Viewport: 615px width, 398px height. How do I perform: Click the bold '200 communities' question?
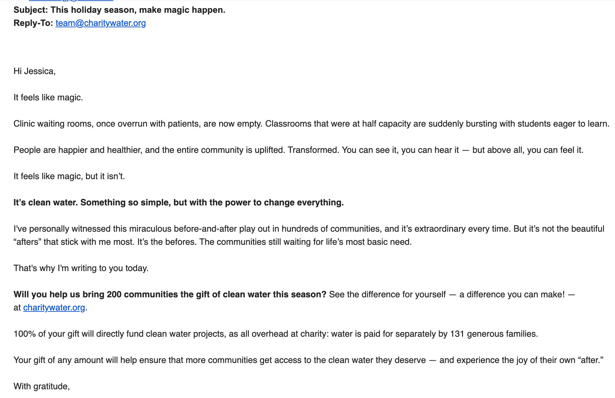pyautogui.click(x=170, y=294)
